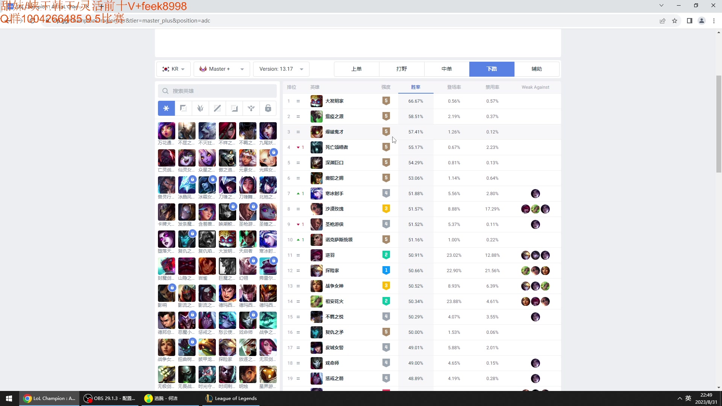The height and width of the screenshot is (406, 722).
Task: Select the 明烛 champion thumbnail in grid
Action: pyautogui.click(x=248, y=374)
